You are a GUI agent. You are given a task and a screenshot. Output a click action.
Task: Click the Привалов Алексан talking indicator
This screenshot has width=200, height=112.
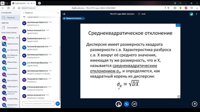pyautogui.click(x=74, y=18)
